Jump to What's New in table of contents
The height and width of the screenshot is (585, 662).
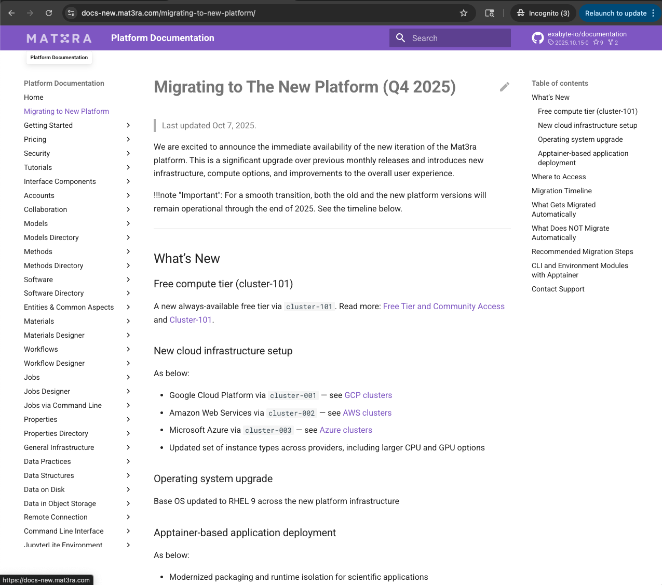[550, 97]
